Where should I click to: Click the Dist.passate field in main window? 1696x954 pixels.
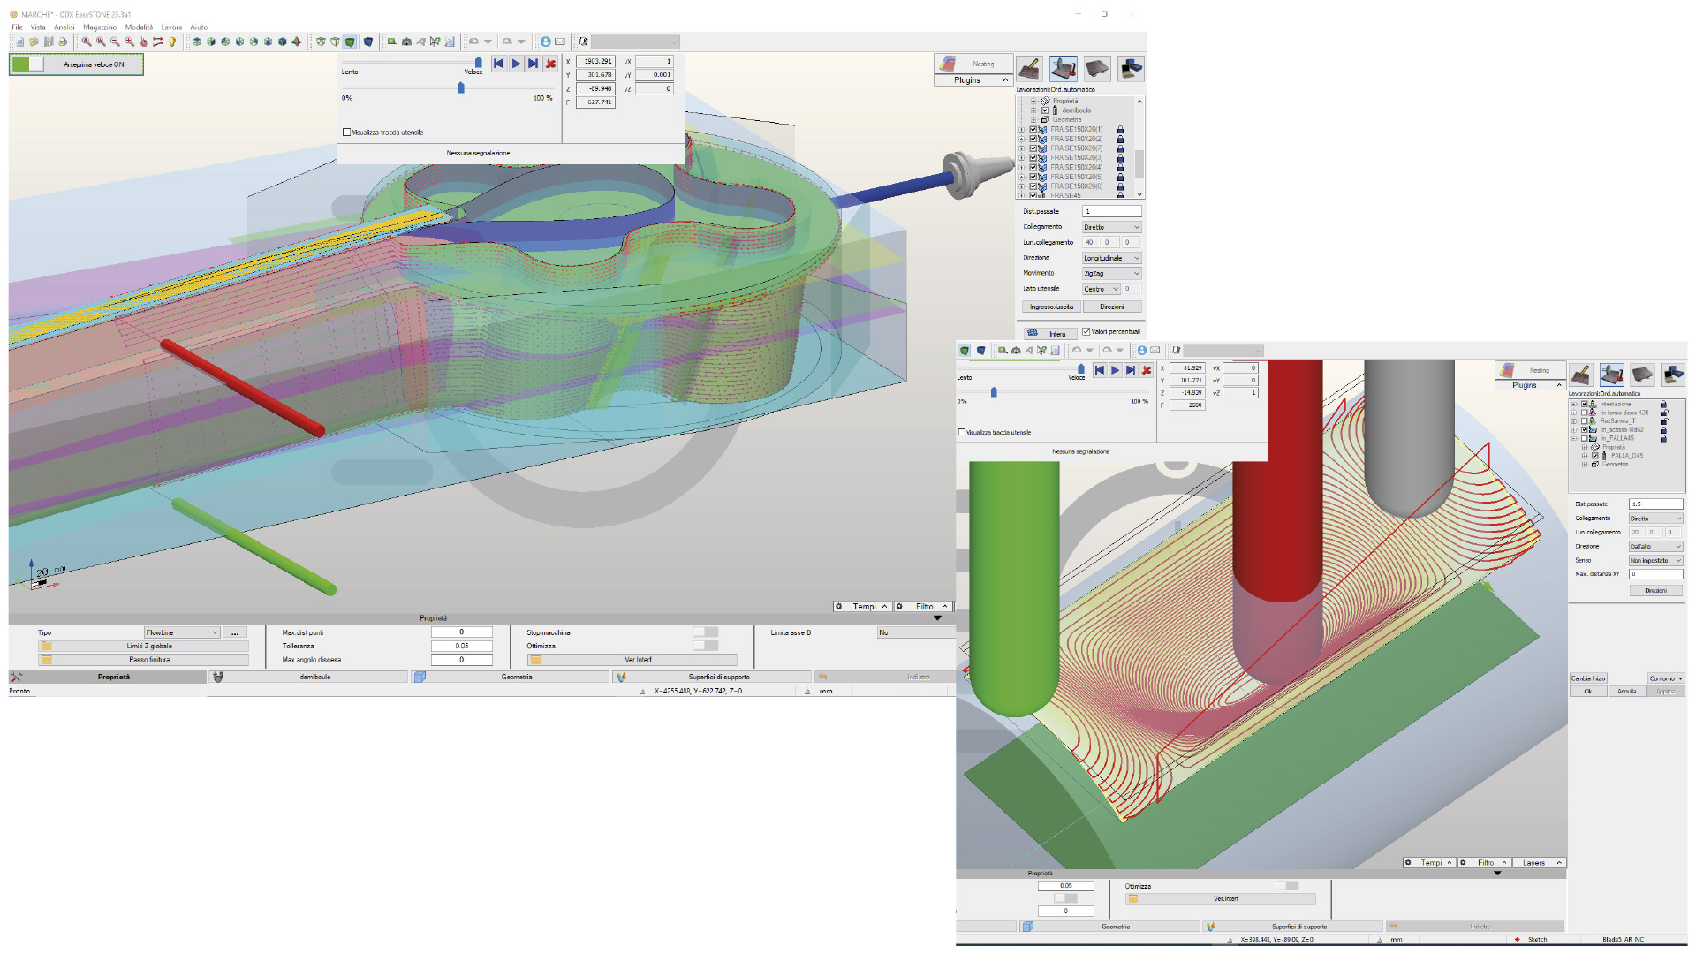click(1112, 211)
